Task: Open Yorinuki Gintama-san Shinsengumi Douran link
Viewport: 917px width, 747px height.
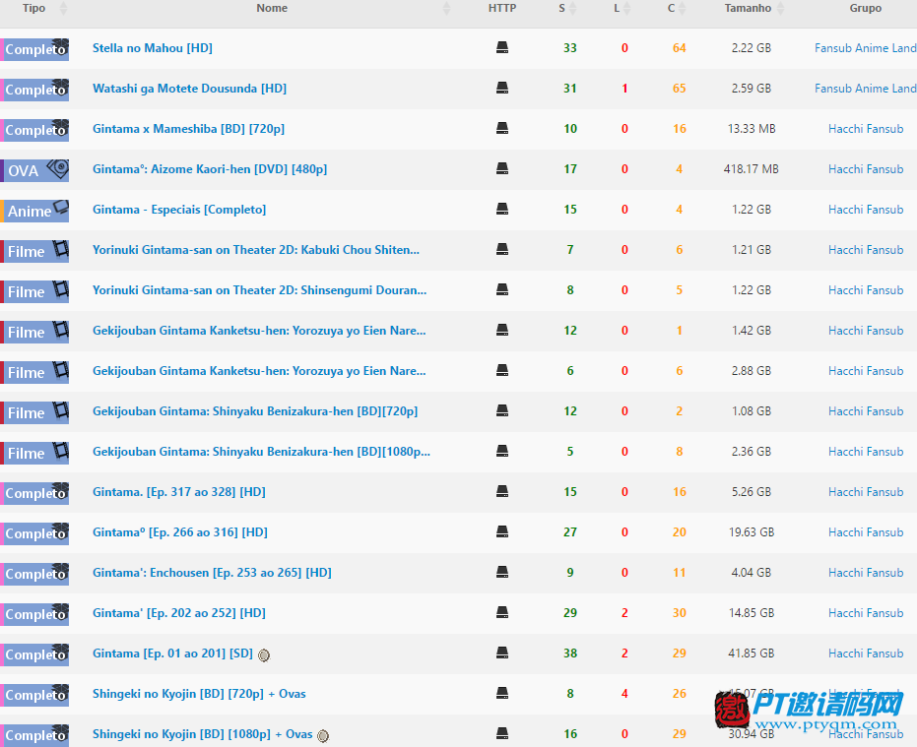Action: click(x=259, y=290)
